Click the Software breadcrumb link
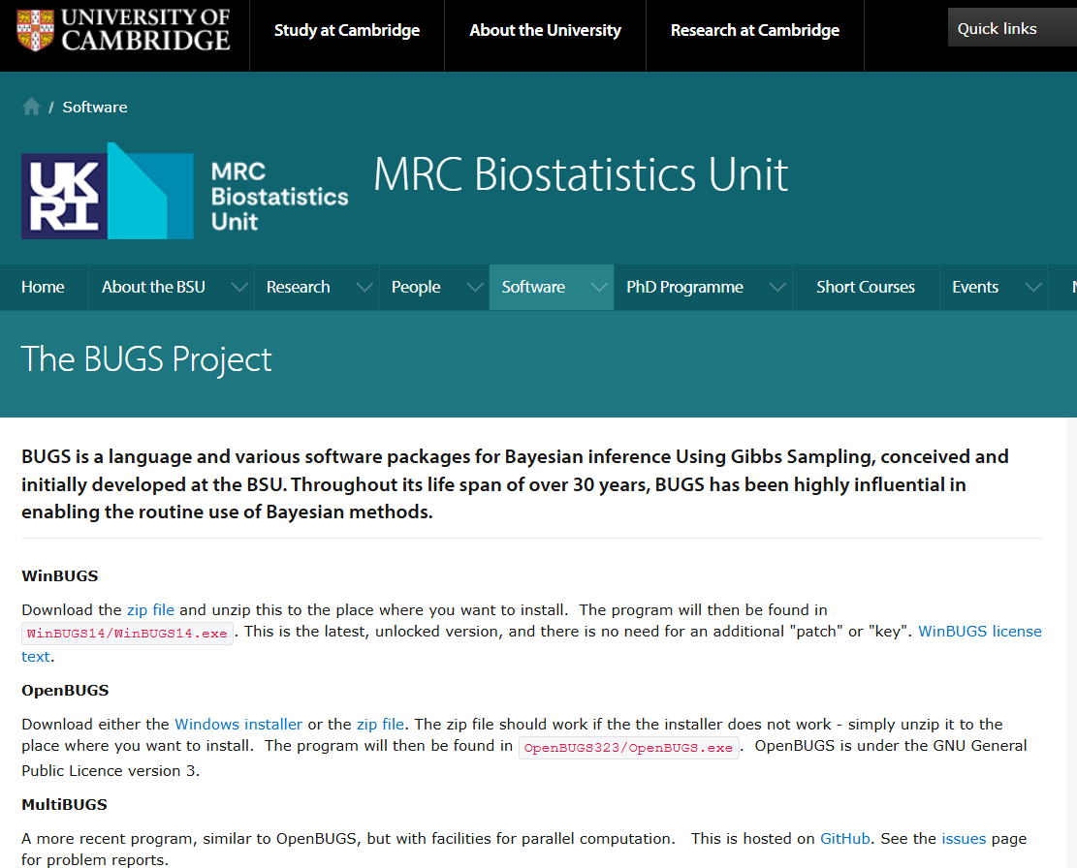Viewport: 1077px width, 868px height. click(x=95, y=107)
